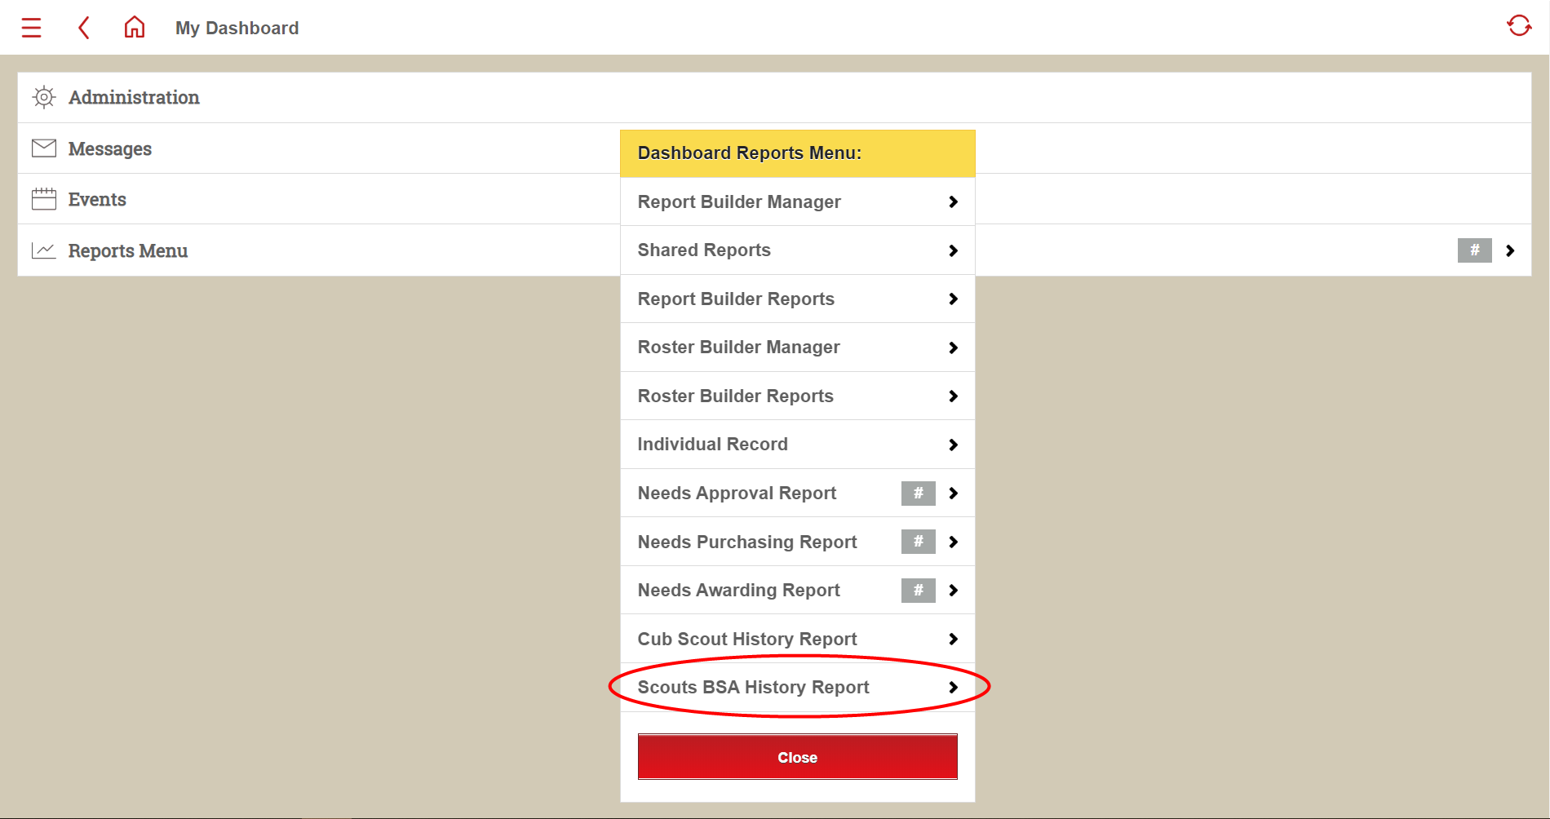Open Report Builder Manager

[x=798, y=201]
